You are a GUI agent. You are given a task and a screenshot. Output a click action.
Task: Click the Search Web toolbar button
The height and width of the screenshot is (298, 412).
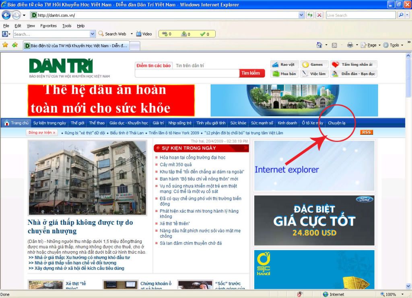(x=112, y=34)
